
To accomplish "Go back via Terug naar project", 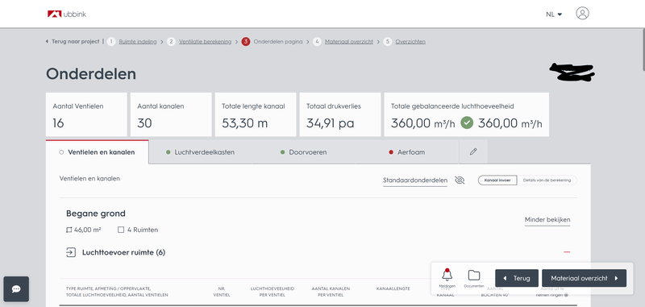I will 73,42.
